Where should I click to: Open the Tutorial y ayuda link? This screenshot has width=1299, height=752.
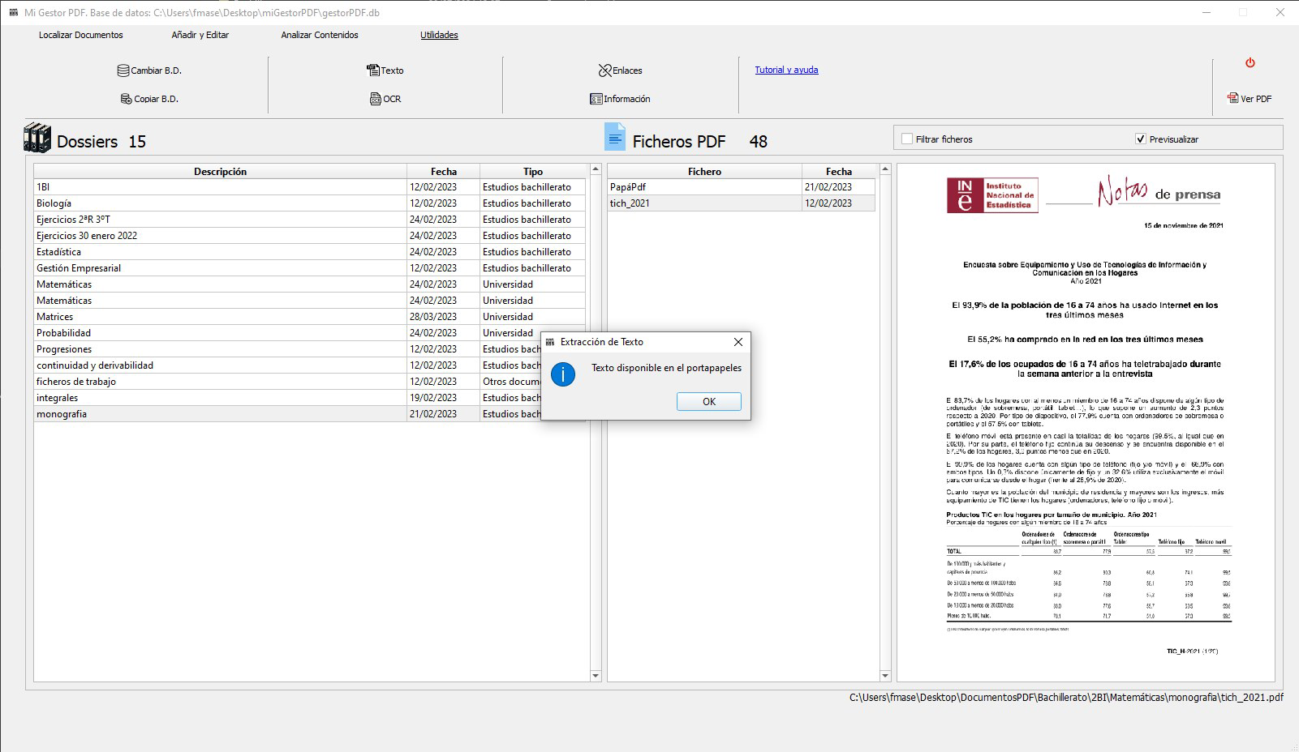(x=786, y=70)
